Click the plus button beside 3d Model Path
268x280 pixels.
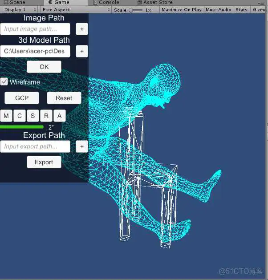pyautogui.click(x=81, y=51)
